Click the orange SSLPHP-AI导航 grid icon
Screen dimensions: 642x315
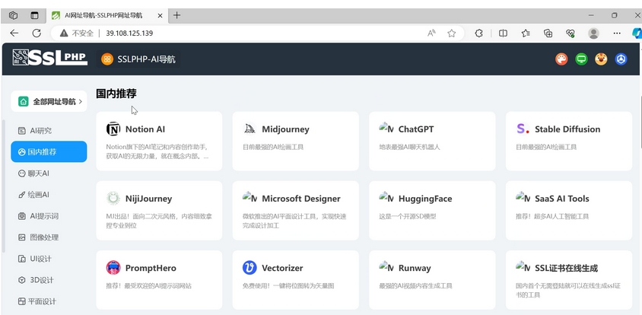tap(106, 59)
